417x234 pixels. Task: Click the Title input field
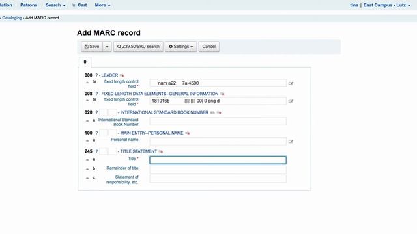[218, 160]
